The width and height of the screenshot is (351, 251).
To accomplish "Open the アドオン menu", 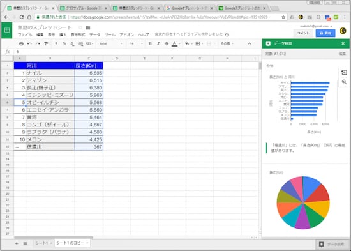I will 126,34.
